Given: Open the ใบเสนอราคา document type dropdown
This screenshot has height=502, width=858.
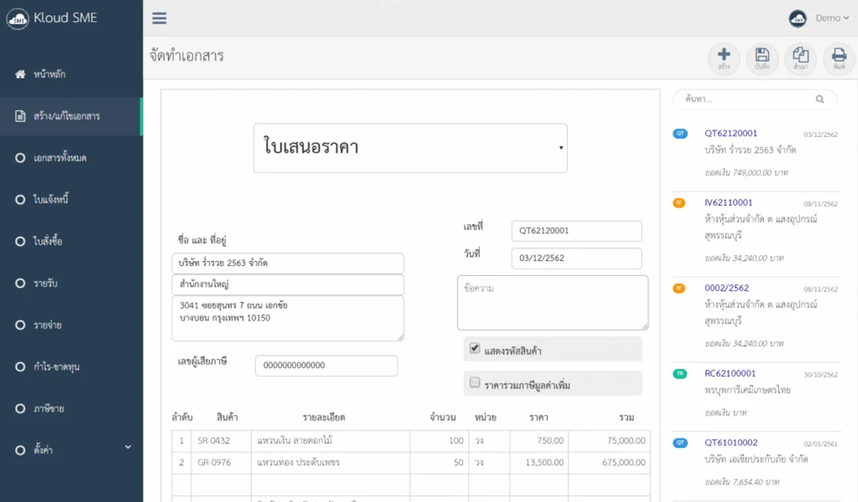Looking at the screenshot, I should coord(410,148).
